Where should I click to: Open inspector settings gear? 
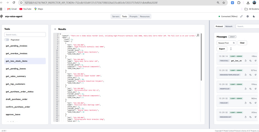click(247, 16)
